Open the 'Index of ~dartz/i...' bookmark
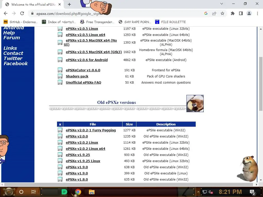The image size is (263, 197). [59, 22]
